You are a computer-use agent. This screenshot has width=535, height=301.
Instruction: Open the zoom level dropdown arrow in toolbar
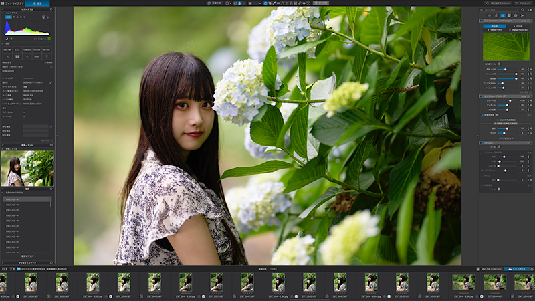[x=260, y=3]
